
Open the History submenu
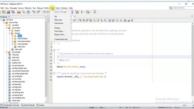coord(61,28)
